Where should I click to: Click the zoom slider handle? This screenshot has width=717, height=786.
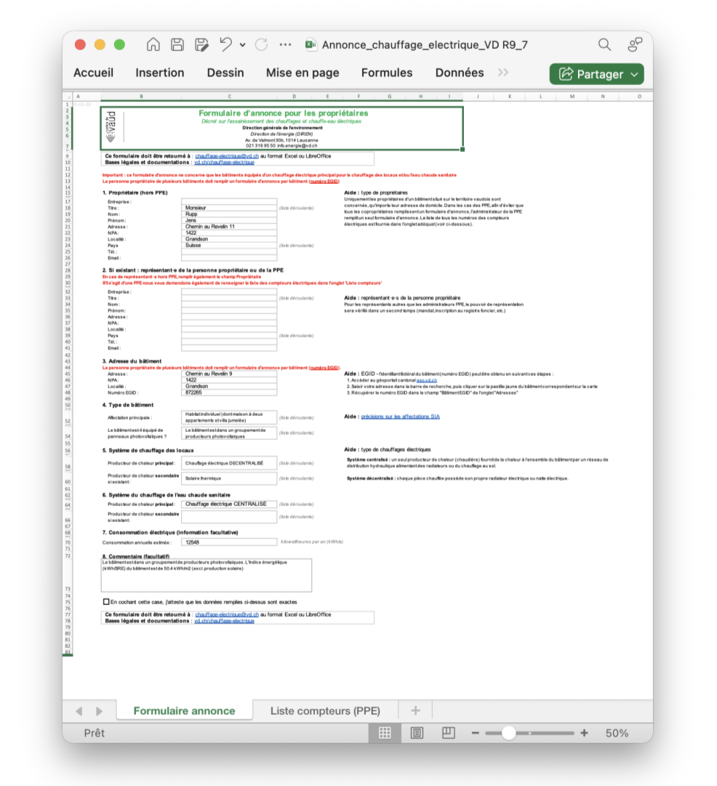coord(509,733)
